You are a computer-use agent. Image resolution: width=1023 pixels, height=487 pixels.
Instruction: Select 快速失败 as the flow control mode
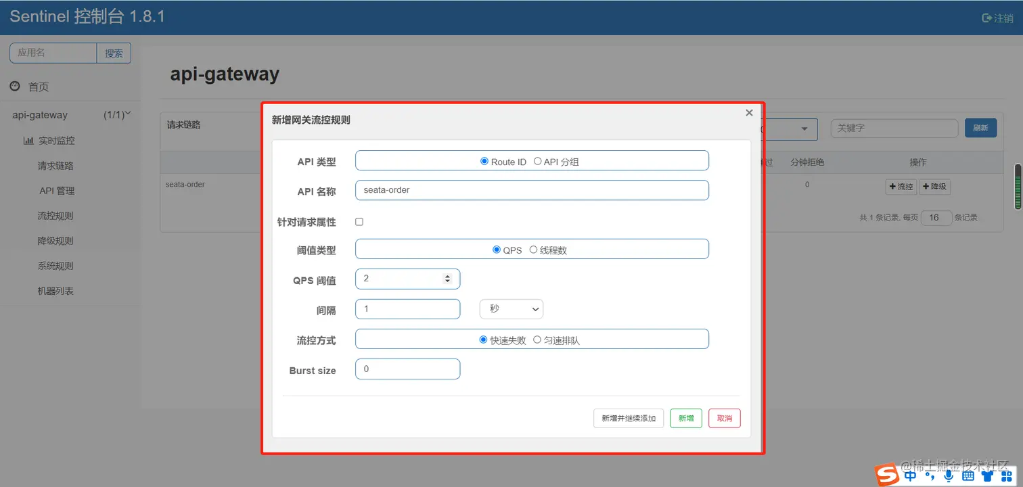[483, 340]
